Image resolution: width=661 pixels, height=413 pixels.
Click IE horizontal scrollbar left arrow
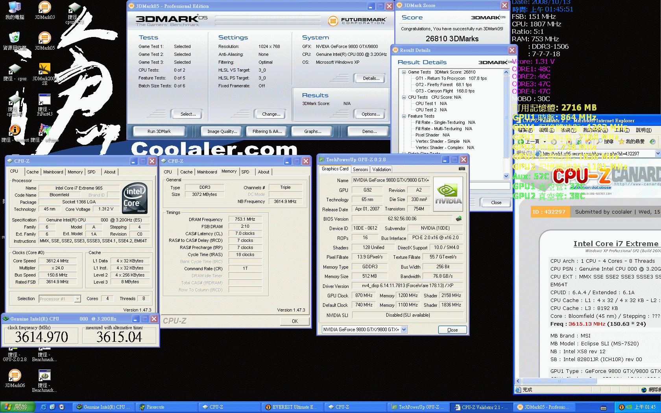[518, 381]
